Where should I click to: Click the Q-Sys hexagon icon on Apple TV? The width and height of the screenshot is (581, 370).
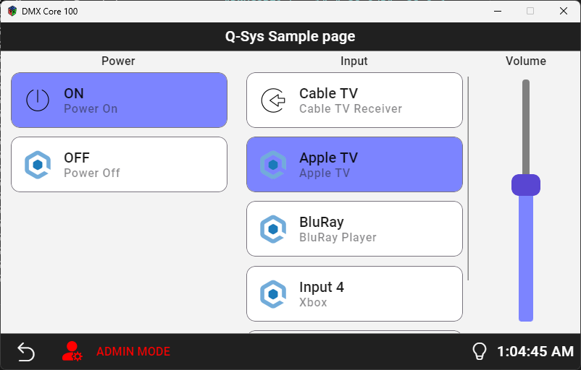(273, 165)
